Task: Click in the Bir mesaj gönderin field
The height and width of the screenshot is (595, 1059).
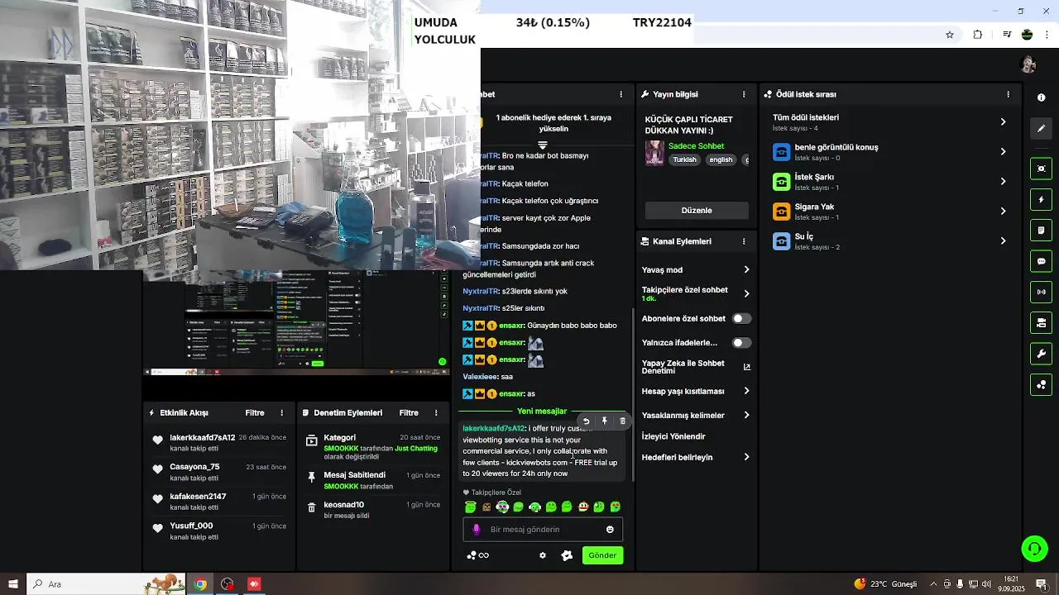Action: (543, 530)
